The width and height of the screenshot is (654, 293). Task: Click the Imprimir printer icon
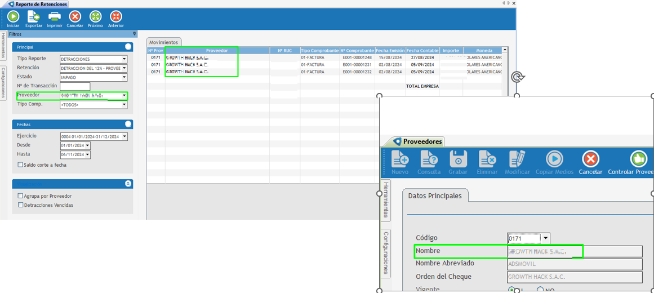55,17
